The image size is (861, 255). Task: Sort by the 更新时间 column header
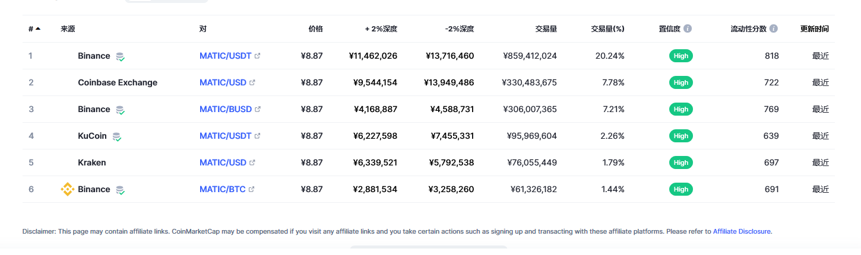814,28
